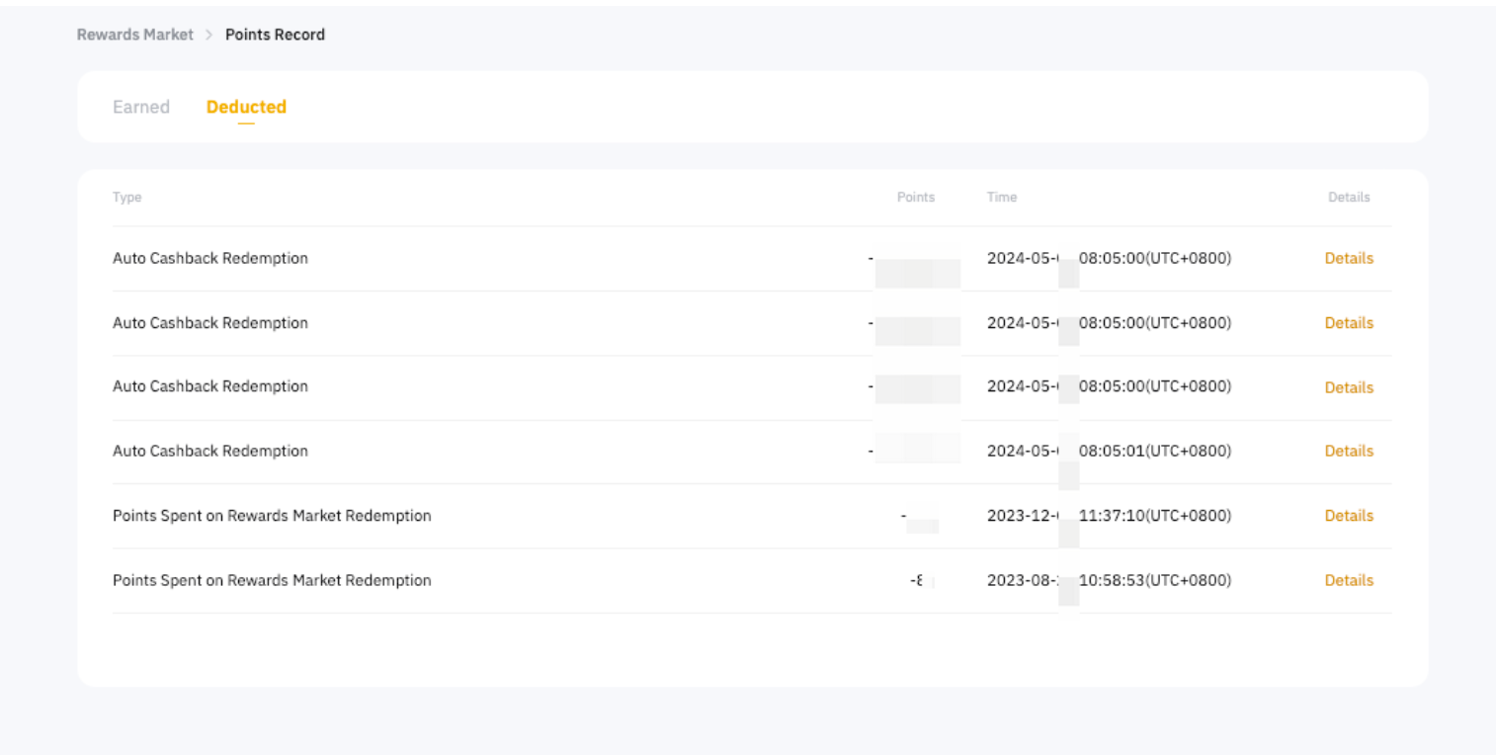Image resolution: width=1496 pixels, height=755 pixels.
Task: Click the Points column header
Action: (915, 198)
